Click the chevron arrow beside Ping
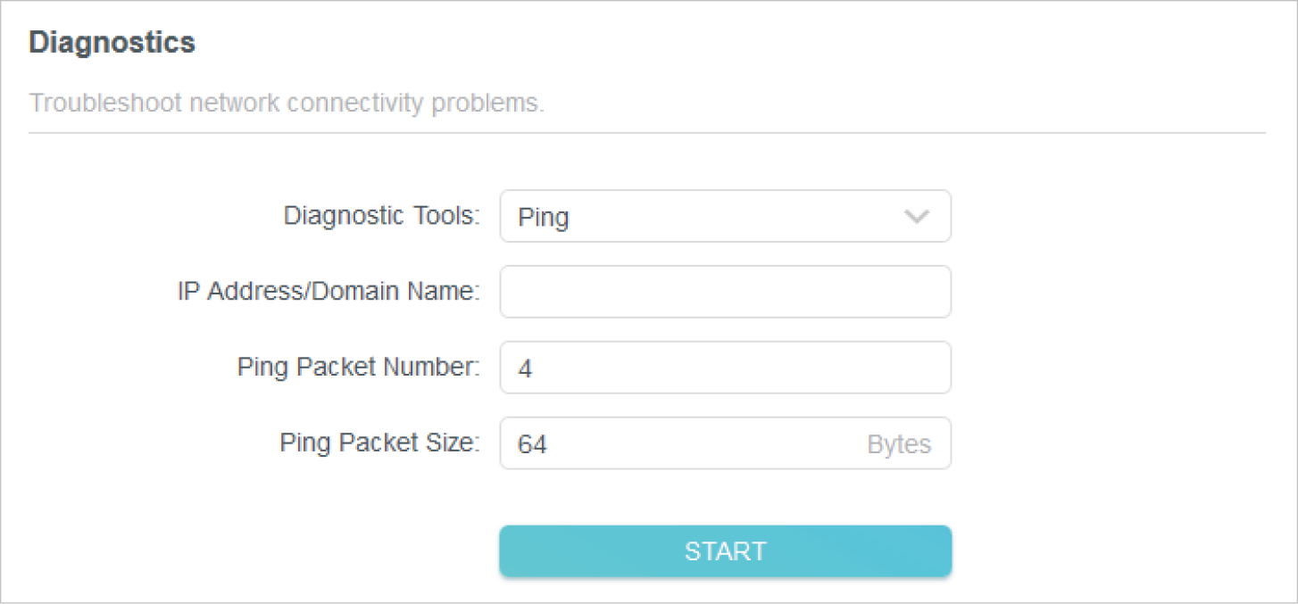The height and width of the screenshot is (604, 1298). (917, 217)
